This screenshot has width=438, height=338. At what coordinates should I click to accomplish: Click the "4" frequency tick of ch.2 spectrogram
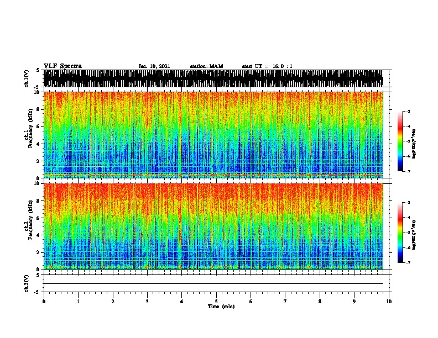pos(39,235)
